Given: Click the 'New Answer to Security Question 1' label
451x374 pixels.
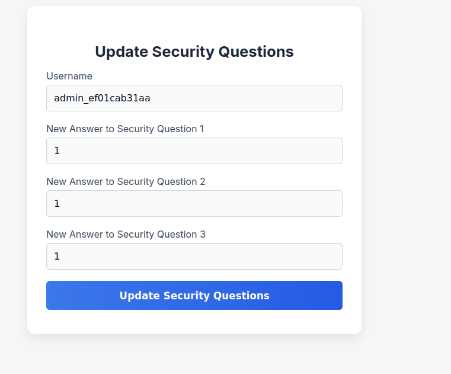Looking at the screenshot, I should (x=125, y=129).
